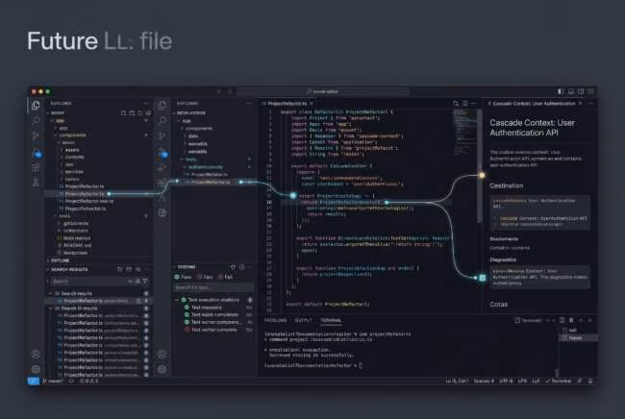The height and width of the screenshot is (419, 625).
Task: Select the ProjectRefactor.ts editor tab
Action: click(x=287, y=104)
